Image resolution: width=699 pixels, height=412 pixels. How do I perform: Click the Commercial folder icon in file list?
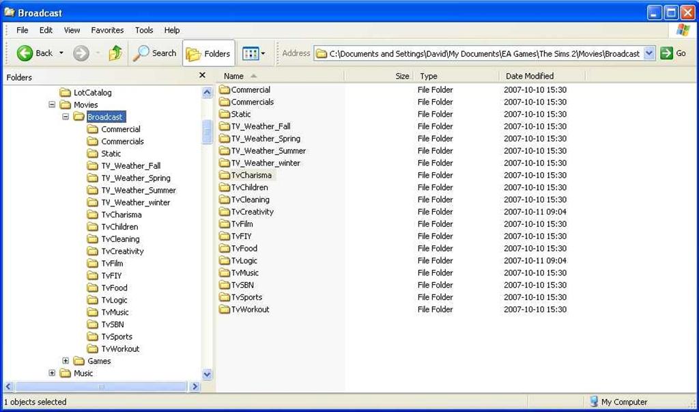(x=224, y=90)
